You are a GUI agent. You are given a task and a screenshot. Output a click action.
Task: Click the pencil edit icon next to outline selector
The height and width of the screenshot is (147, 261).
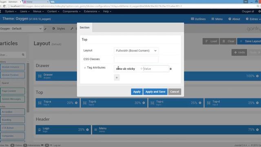pos(45,29)
